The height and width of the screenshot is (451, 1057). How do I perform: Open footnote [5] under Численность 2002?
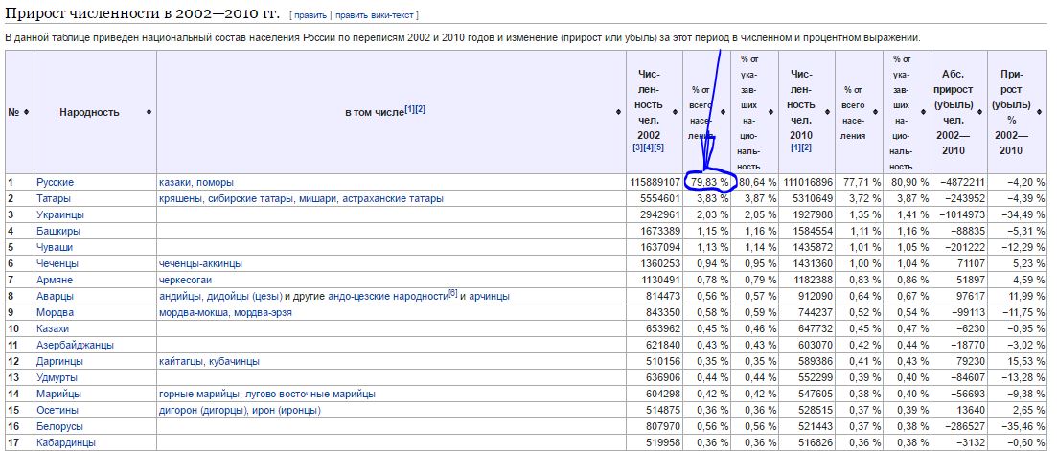658,148
